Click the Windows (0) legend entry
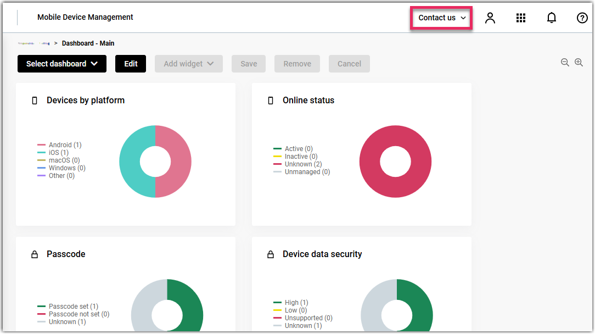The image size is (595, 334). [61, 168]
